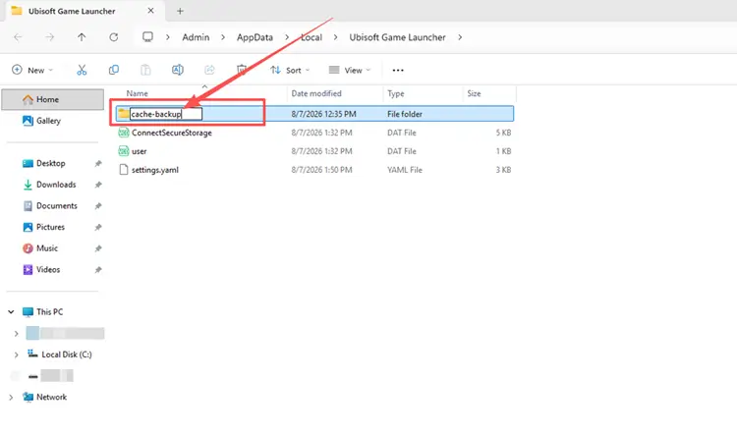737x435 pixels.
Task: Expand the Network tree node
Action: click(11, 397)
